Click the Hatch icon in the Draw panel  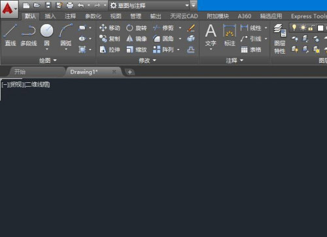[82, 50]
